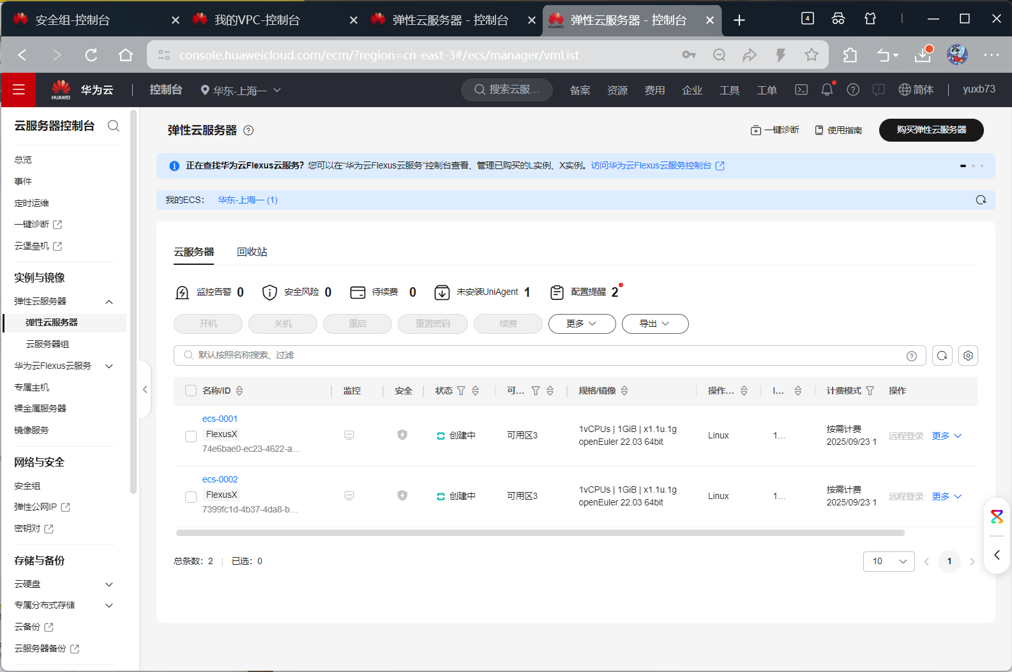1012x672 pixels.
Task: Open 工单 in top navigation
Action: tap(767, 90)
